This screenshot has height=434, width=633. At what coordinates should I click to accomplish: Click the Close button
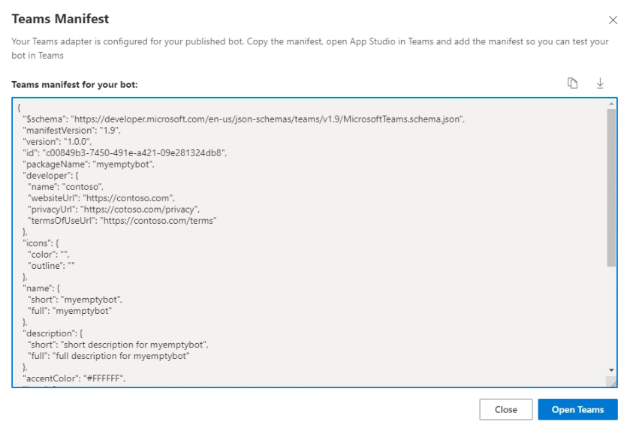pos(506,409)
